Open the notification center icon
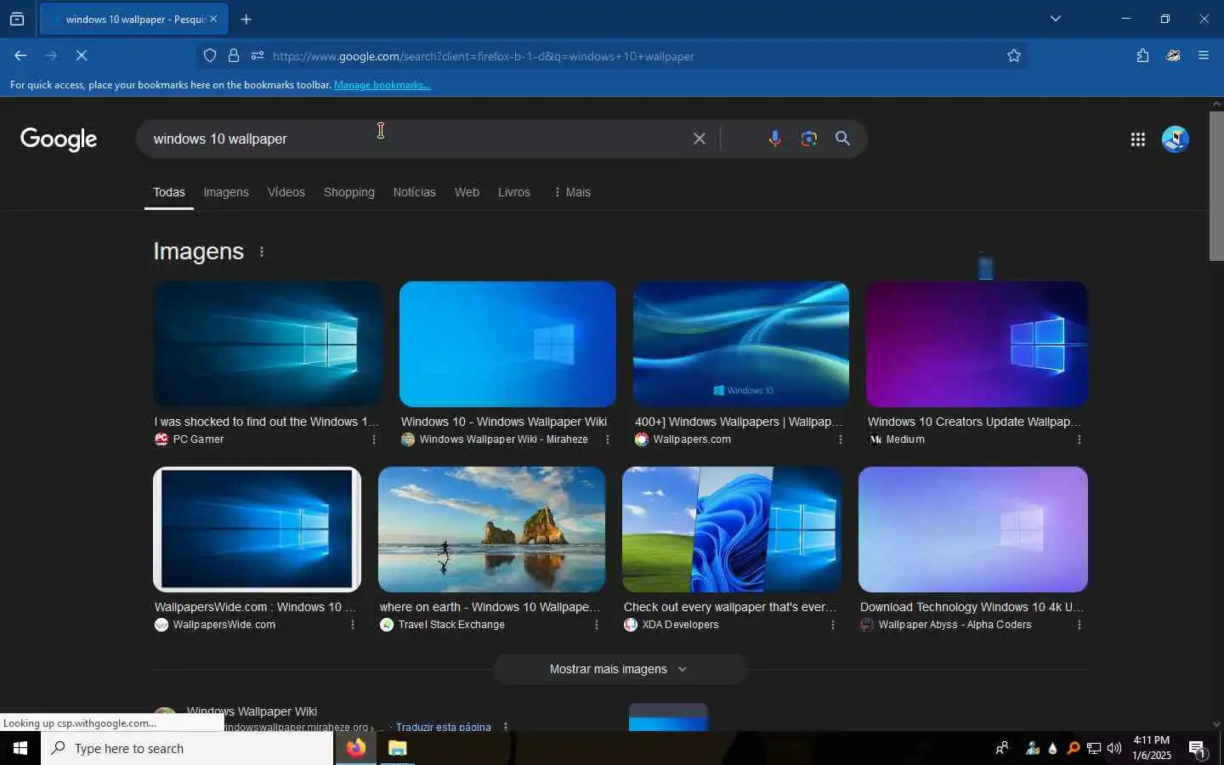Image resolution: width=1224 pixels, height=765 pixels. 1198,749
